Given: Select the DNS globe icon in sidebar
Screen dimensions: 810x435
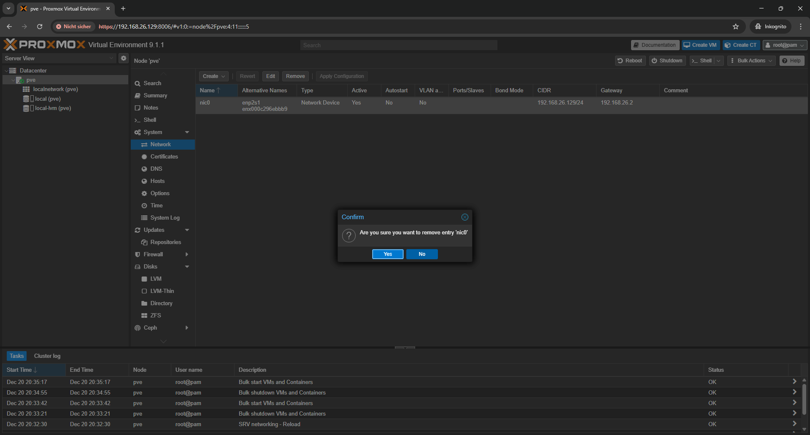Looking at the screenshot, I should [144, 169].
